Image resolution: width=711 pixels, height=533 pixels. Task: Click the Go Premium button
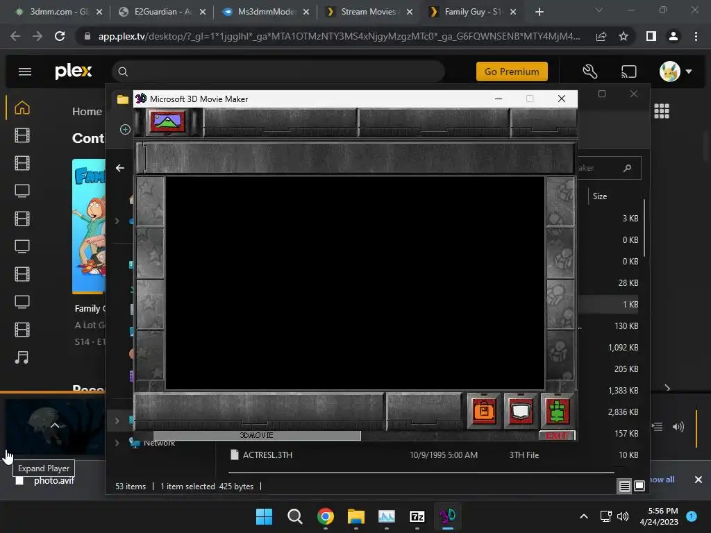[512, 71]
